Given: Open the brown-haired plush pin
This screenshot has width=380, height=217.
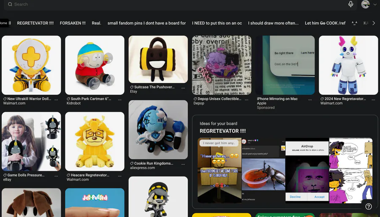Looking at the screenshot, I should (x=31, y=203).
